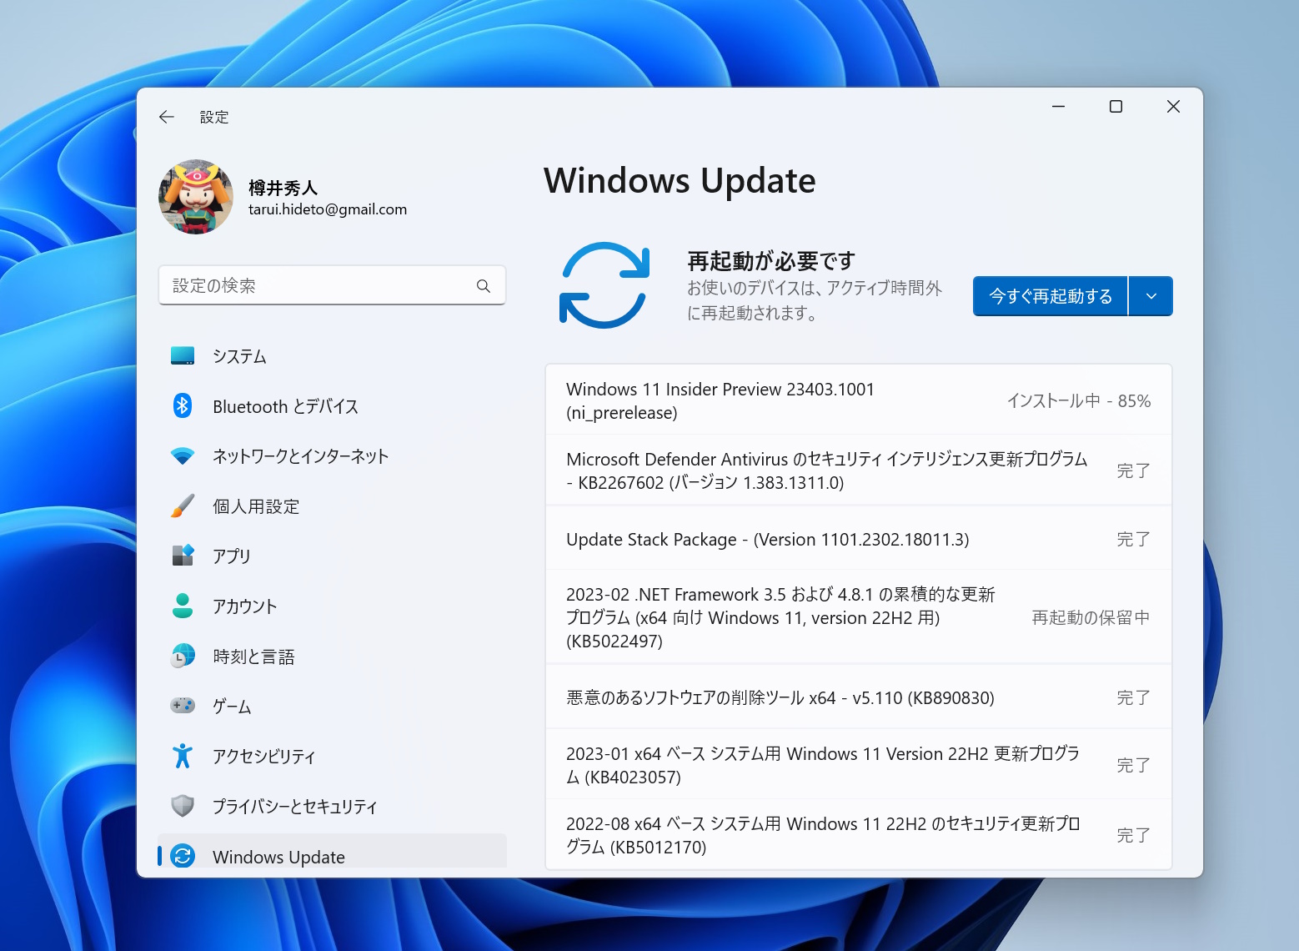
Task: Click the アプリ icon in the sidebar
Action: click(x=183, y=556)
